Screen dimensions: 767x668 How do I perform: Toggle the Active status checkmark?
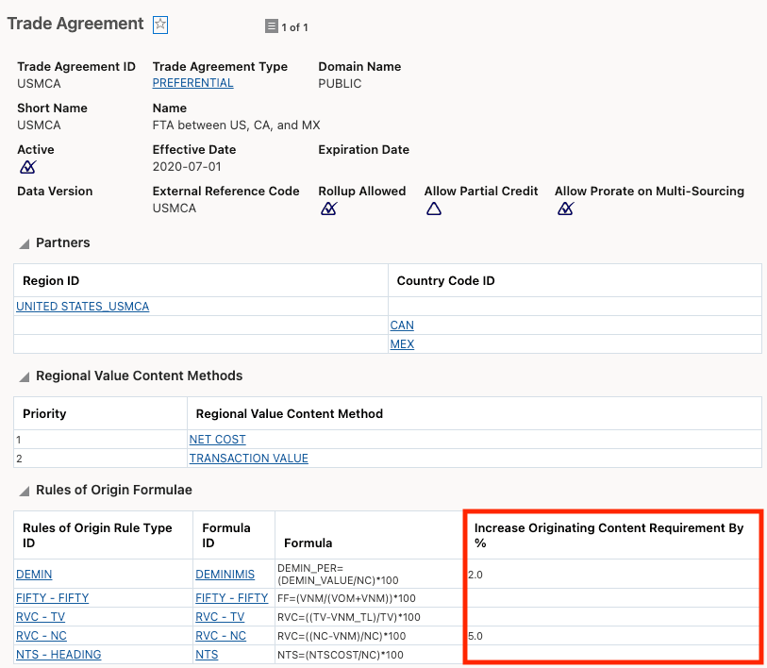pyautogui.click(x=27, y=166)
